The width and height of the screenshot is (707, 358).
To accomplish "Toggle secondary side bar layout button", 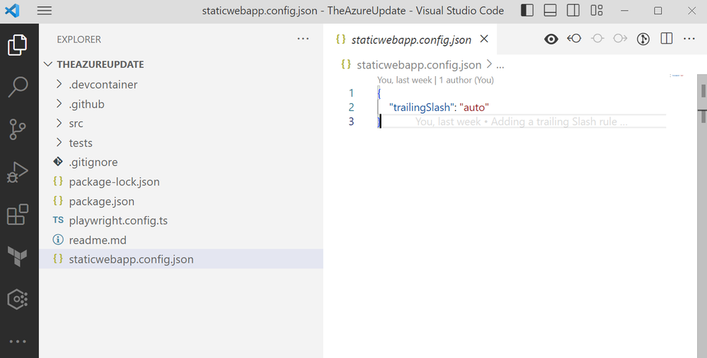I will pos(573,11).
